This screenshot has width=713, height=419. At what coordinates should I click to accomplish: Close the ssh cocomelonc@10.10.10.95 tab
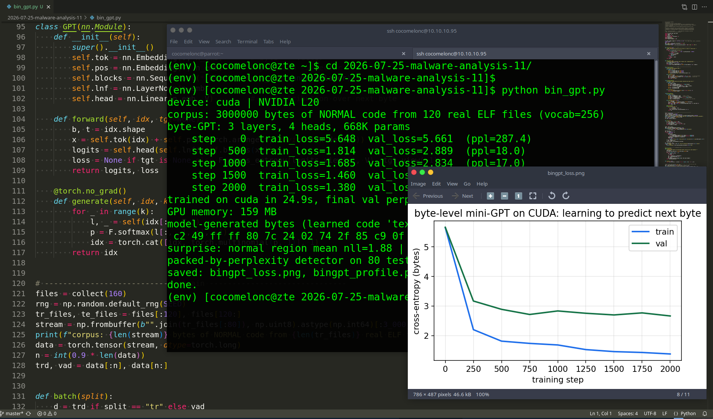point(649,54)
